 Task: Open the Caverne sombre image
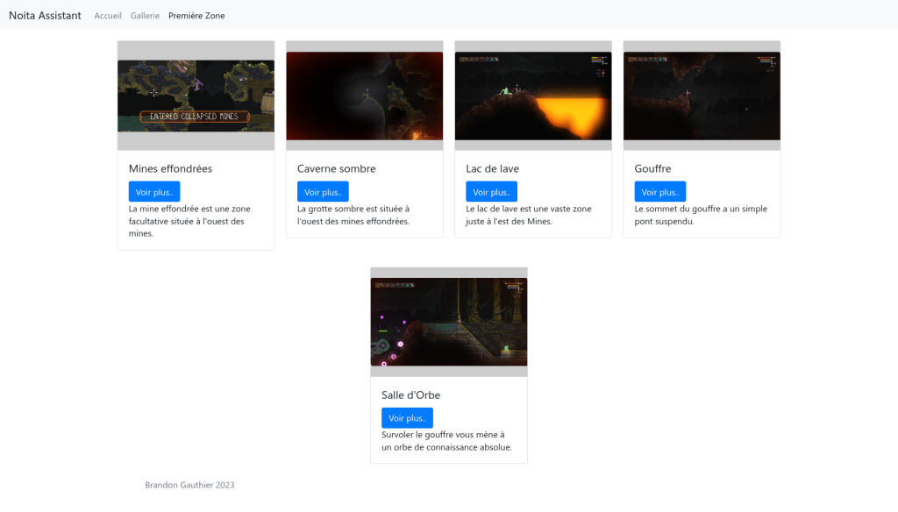364,96
